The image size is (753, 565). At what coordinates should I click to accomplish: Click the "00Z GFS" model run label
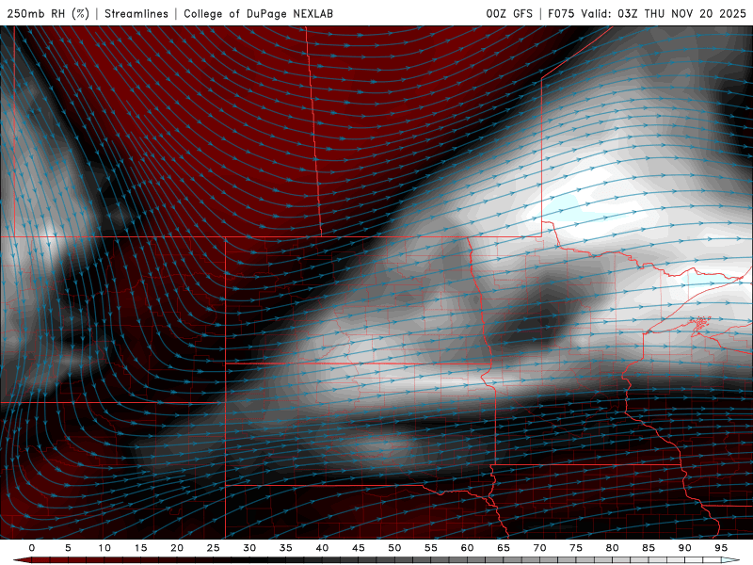[x=509, y=13]
